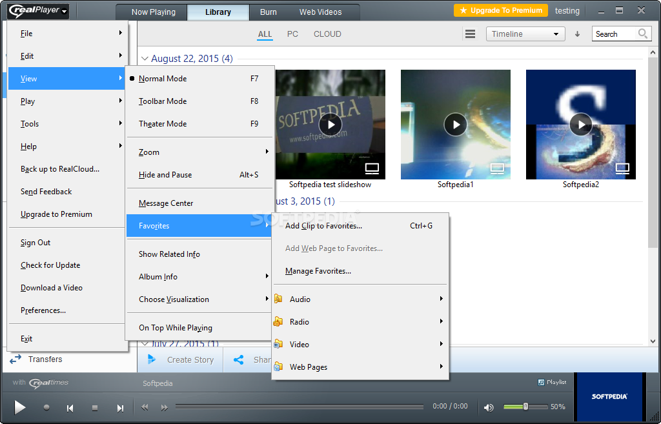This screenshot has height=424, width=661.
Task: Click the list view hamburger icon
Action: (x=470, y=34)
